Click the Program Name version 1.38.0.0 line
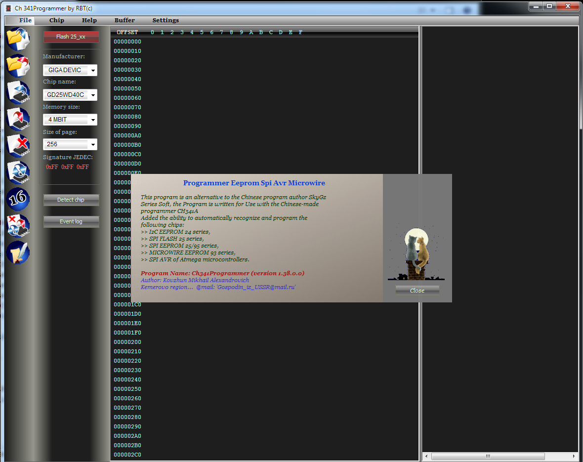This screenshot has width=583, height=462. (x=222, y=273)
